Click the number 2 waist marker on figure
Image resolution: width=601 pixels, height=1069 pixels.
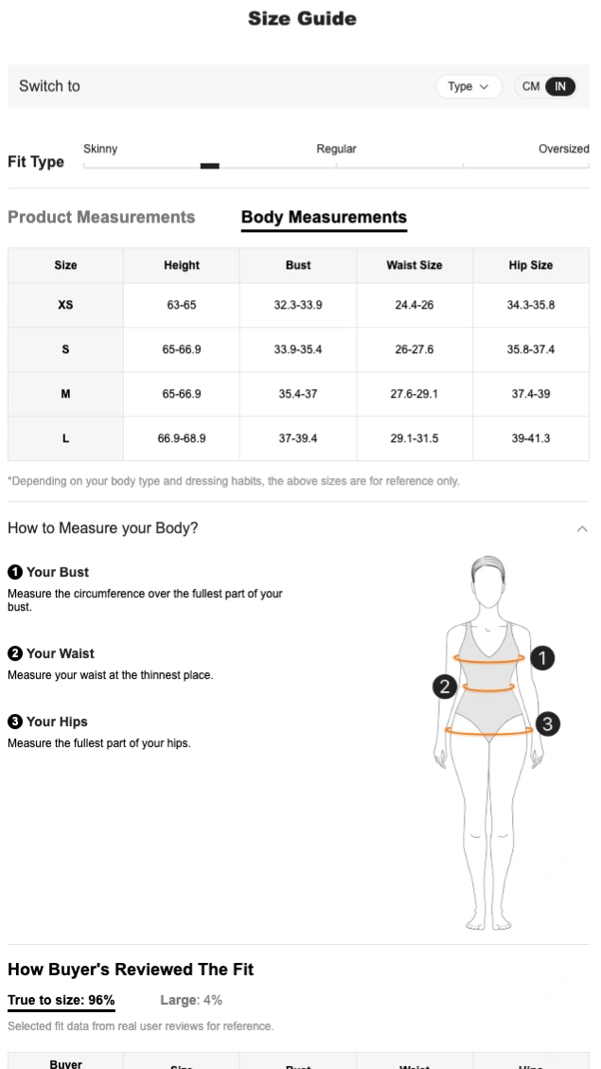pyautogui.click(x=445, y=686)
